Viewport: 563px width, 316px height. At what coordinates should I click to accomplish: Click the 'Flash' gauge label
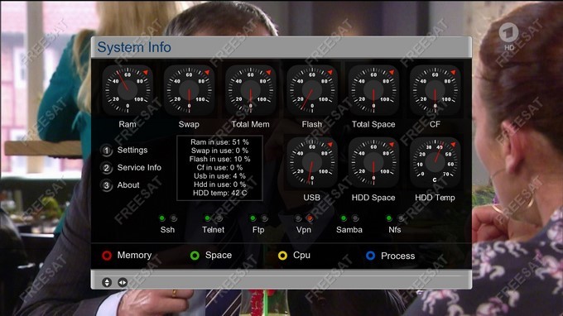click(311, 124)
